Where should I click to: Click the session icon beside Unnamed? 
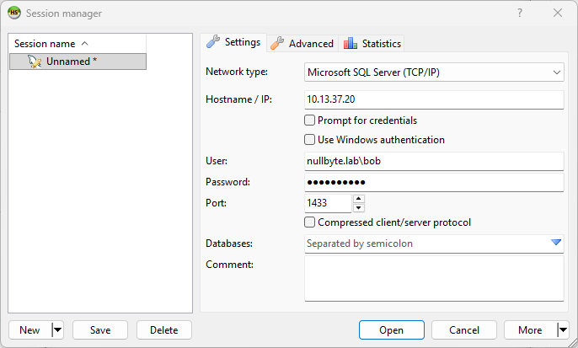pos(35,62)
